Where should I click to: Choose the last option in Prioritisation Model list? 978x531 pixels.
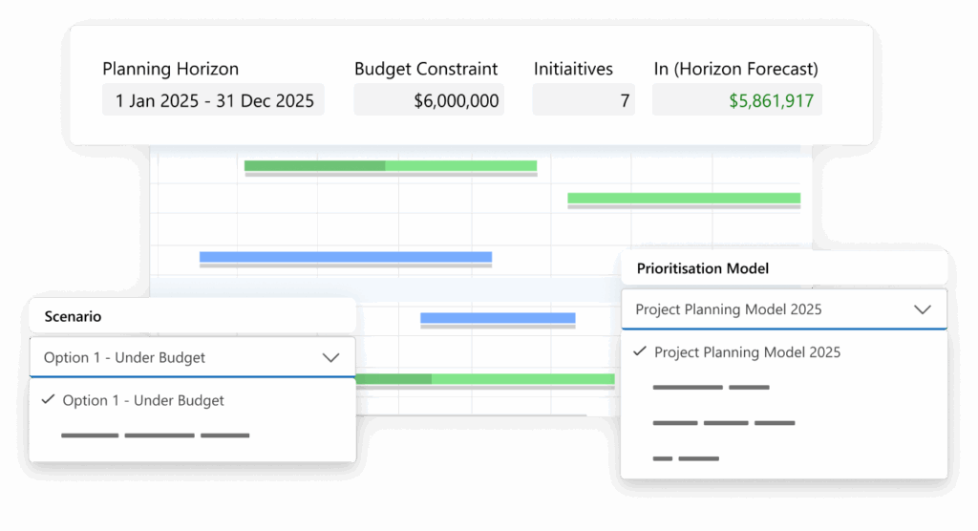[784, 458]
